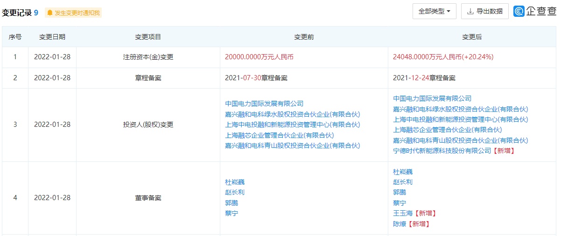This screenshot has height=236, width=561.
Task: Click the 变更前 column header
Action: click(304, 37)
